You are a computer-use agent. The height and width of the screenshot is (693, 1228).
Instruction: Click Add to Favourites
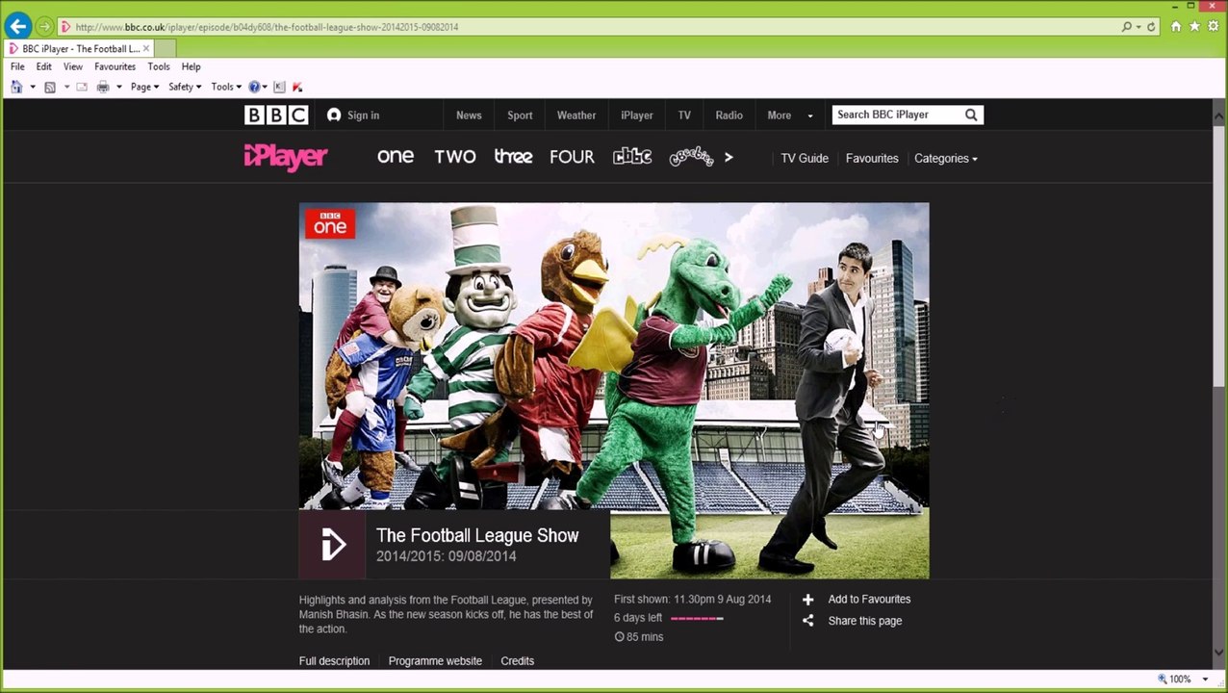[x=856, y=599]
